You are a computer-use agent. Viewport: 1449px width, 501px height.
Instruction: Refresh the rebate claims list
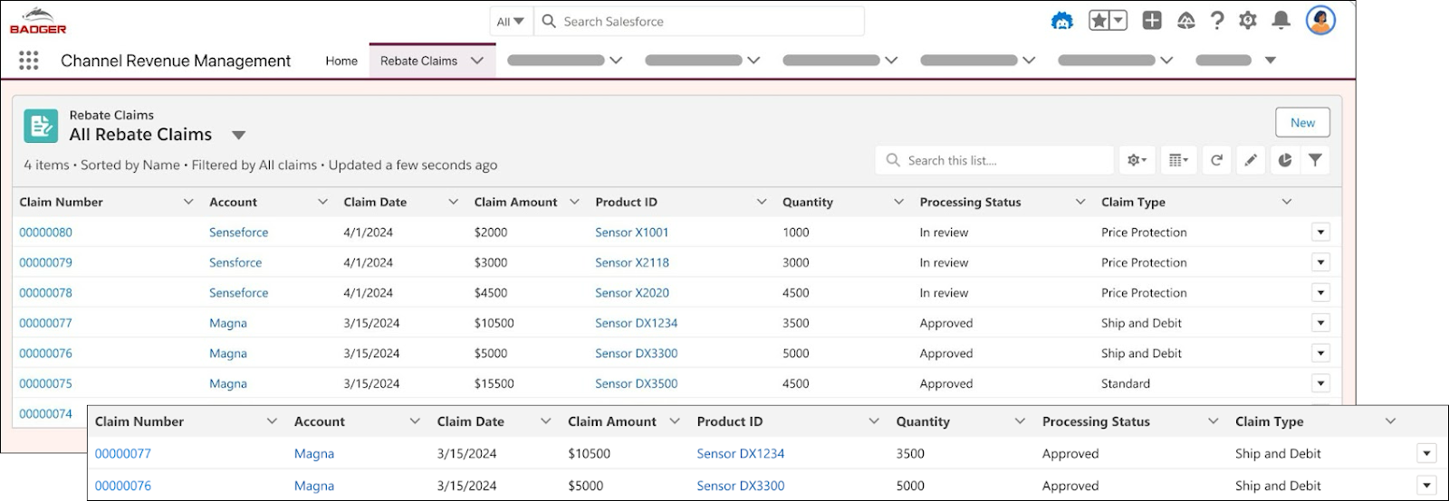1216,160
